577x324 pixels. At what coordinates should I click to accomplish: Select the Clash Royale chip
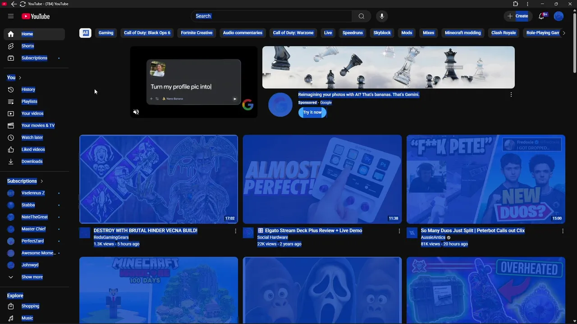click(x=504, y=33)
